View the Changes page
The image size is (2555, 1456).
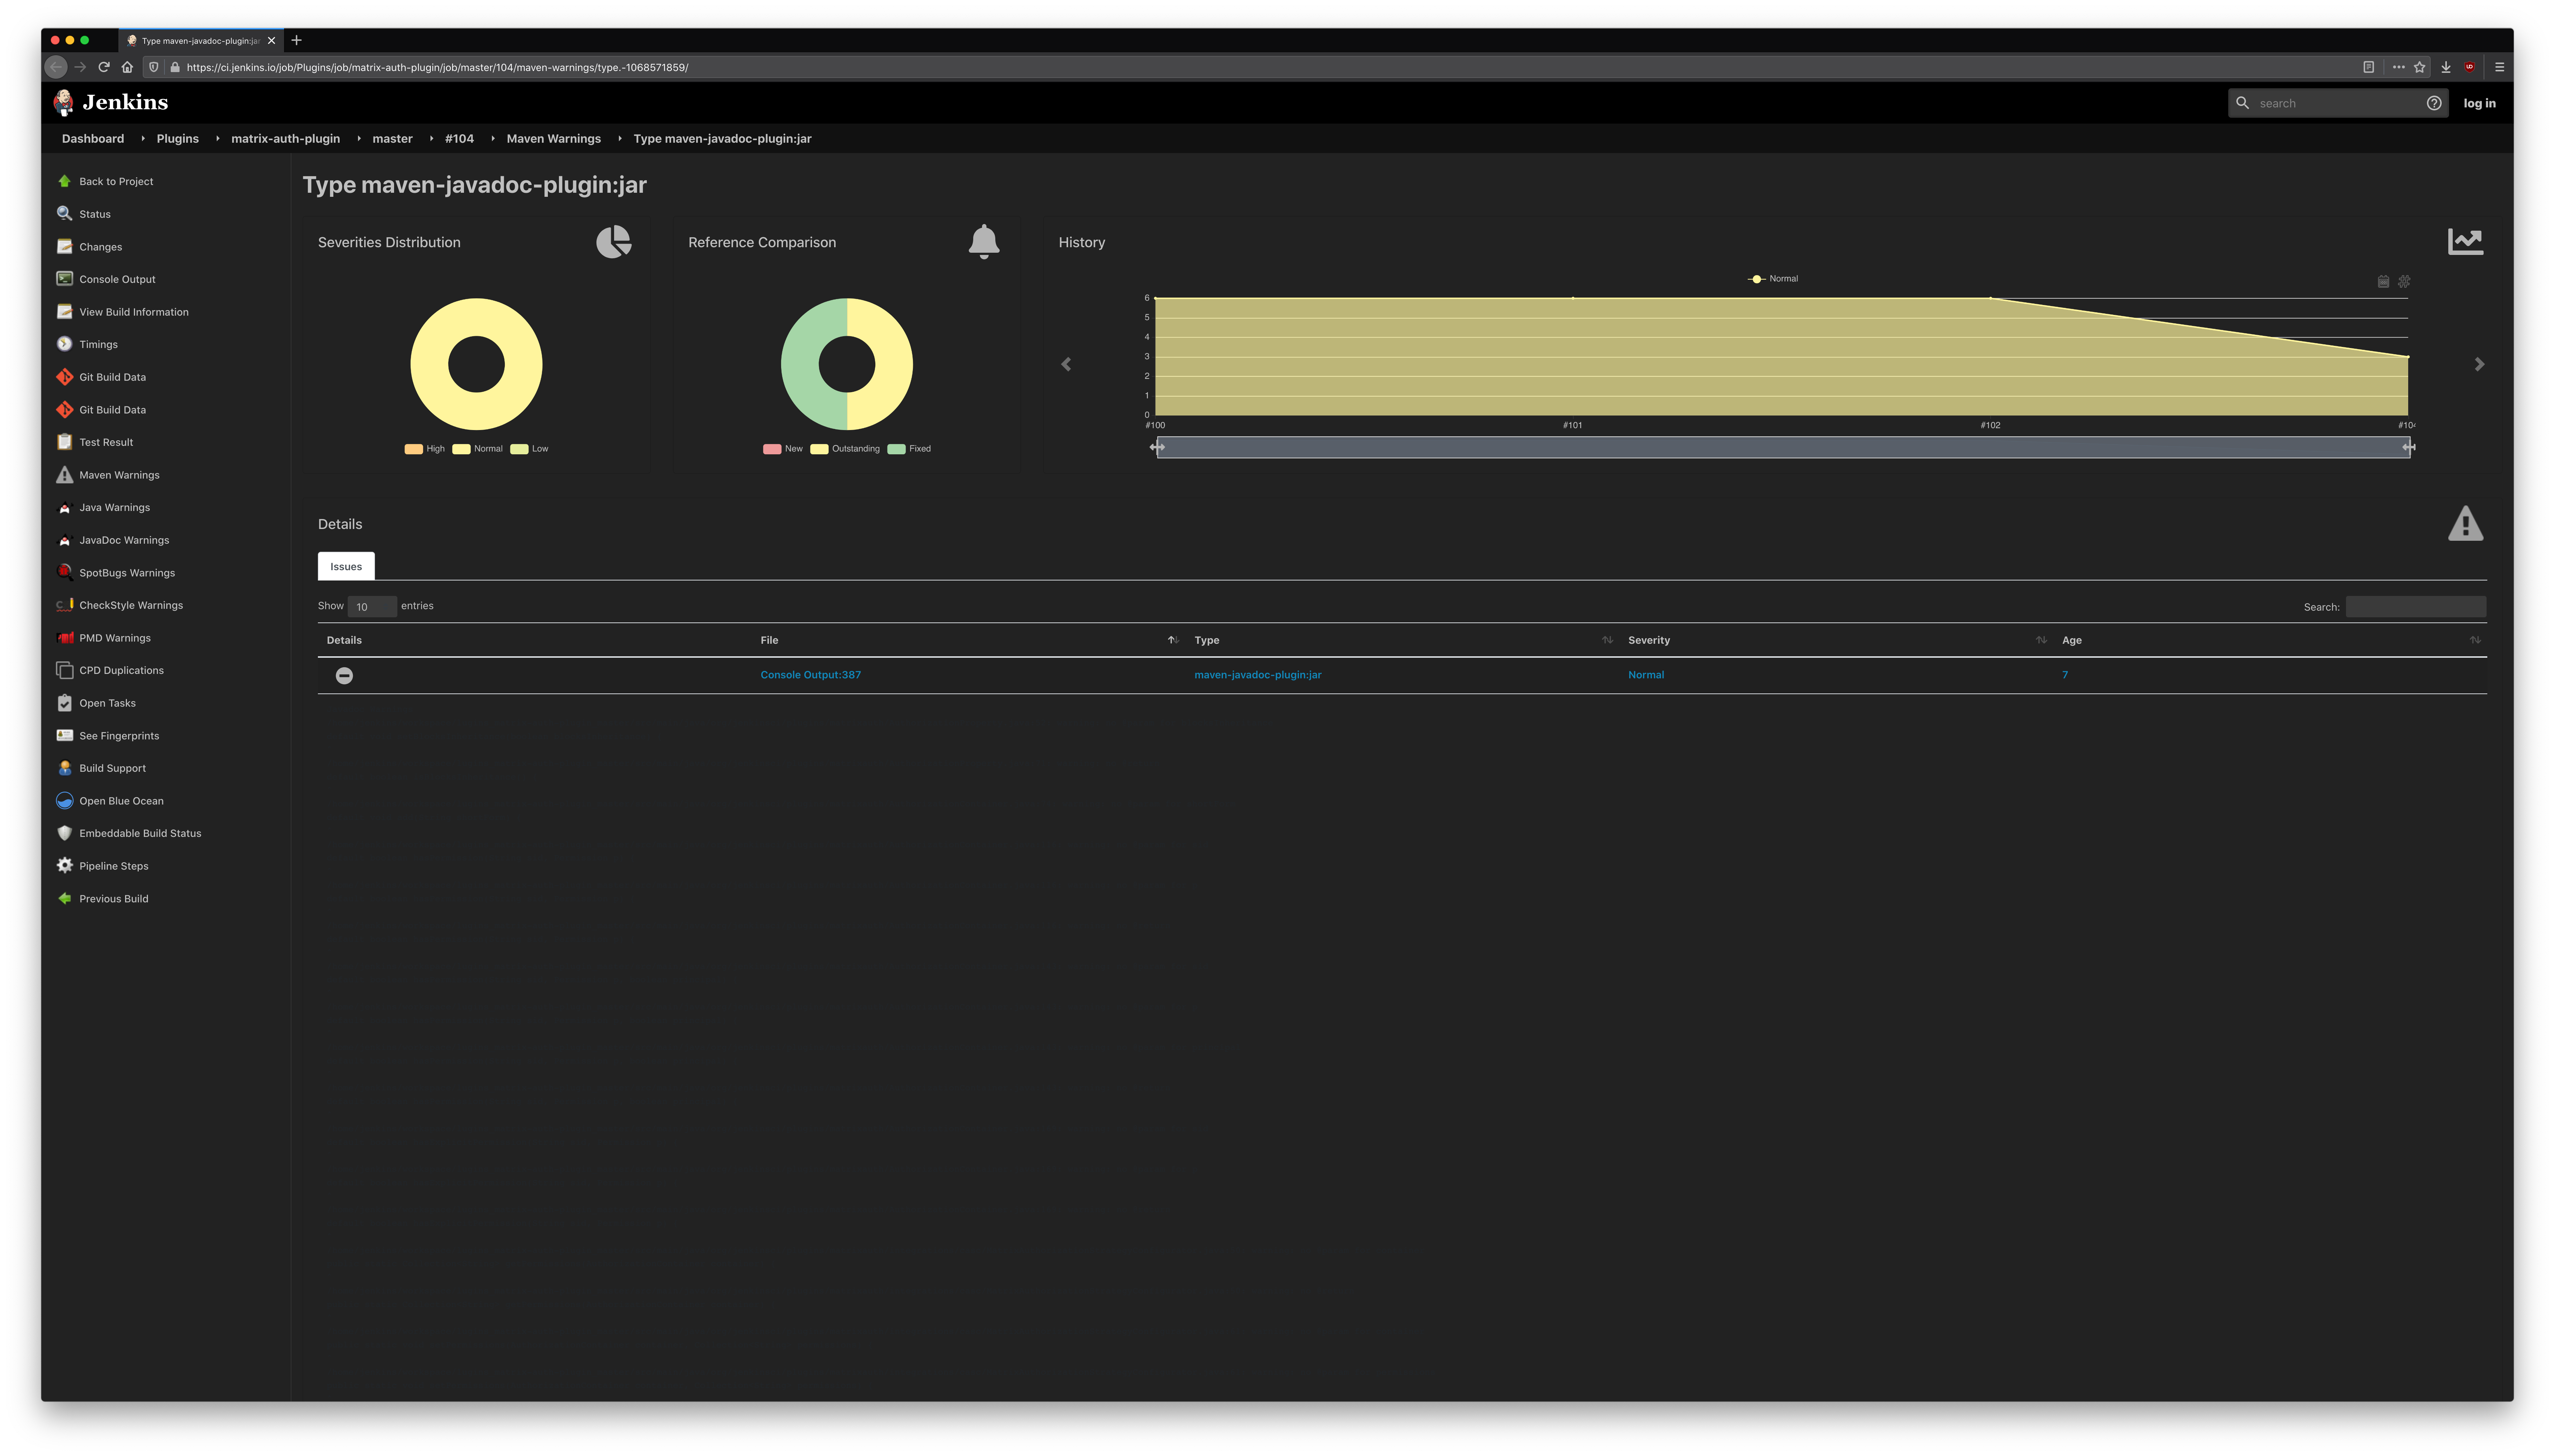100,247
